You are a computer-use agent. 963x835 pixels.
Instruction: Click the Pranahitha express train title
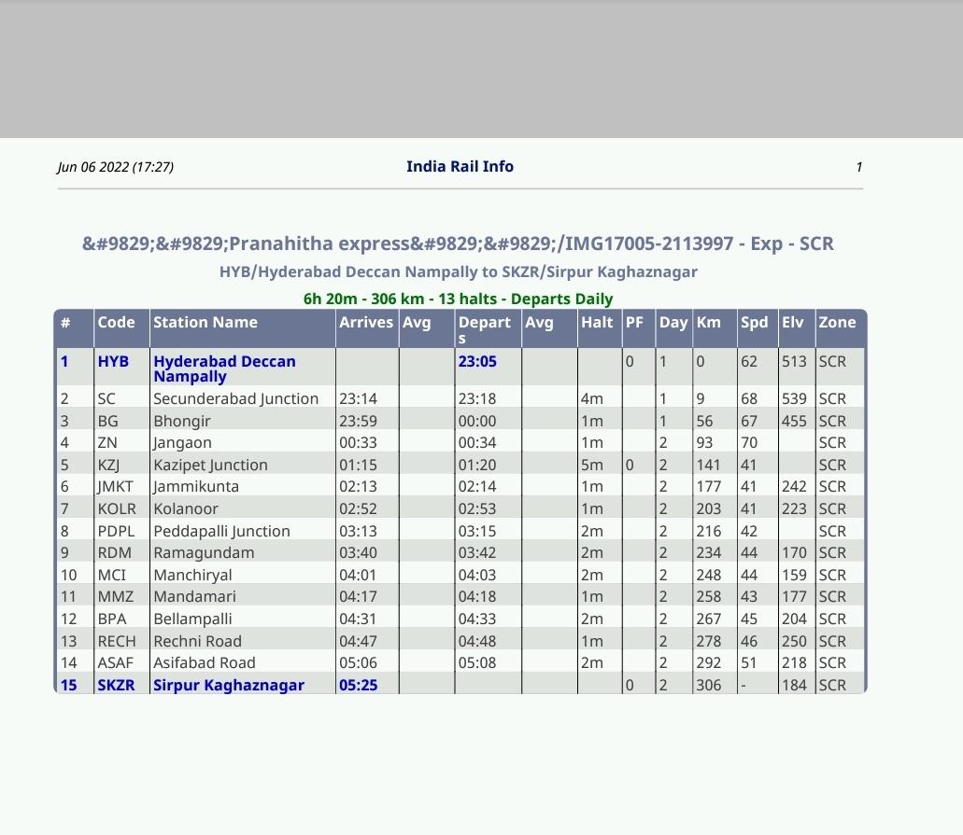459,244
